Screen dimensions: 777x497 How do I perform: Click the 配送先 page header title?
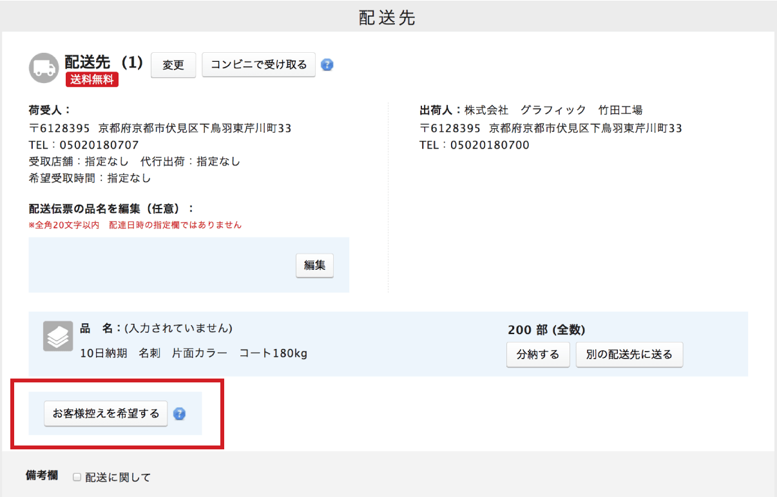pos(387,17)
